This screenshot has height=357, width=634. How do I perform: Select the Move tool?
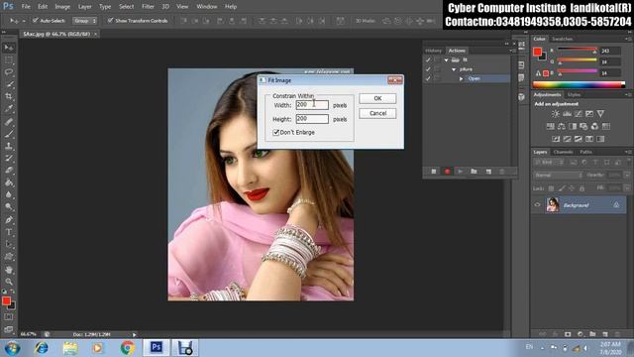9,48
